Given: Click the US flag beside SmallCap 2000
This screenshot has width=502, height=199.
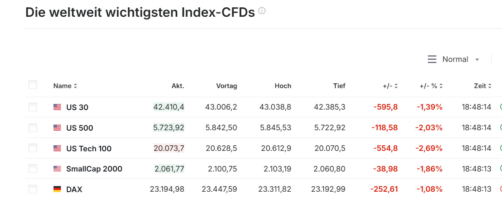Looking at the screenshot, I should click(57, 169).
